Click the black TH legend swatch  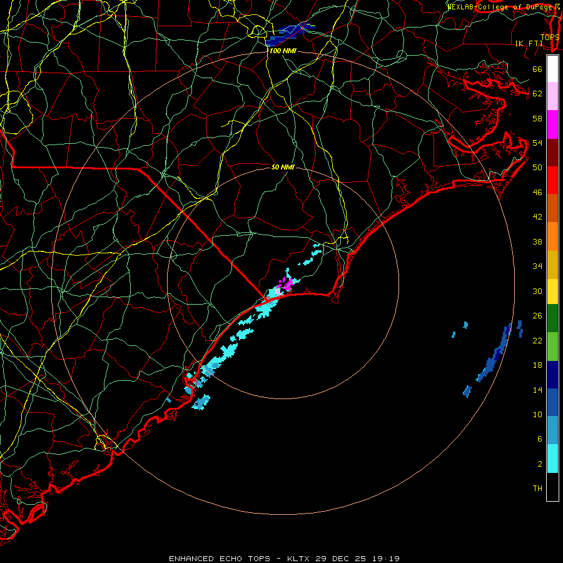[552, 487]
